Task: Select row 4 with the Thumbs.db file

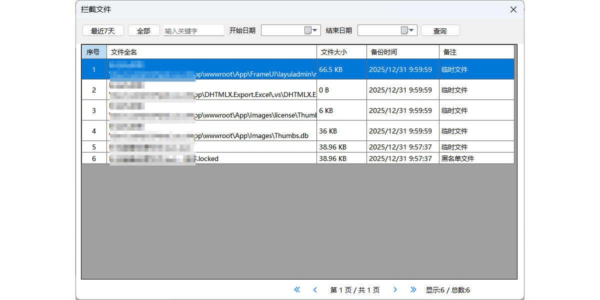Action: pyautogui.click(x=330, y=131)
